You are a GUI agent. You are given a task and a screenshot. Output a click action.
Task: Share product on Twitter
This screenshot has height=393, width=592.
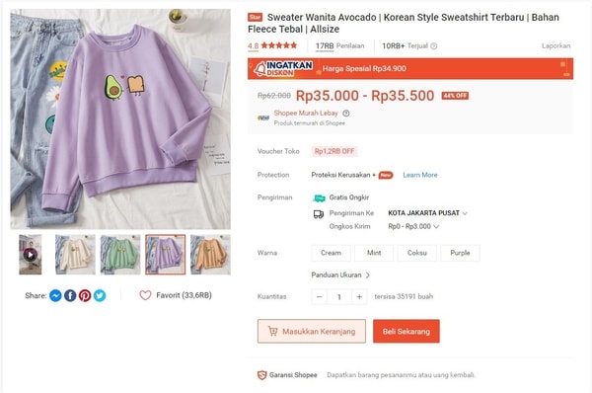100,295
